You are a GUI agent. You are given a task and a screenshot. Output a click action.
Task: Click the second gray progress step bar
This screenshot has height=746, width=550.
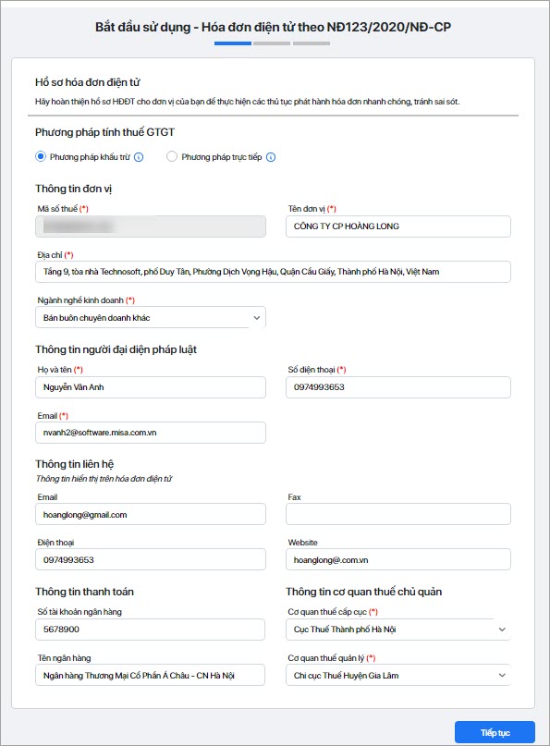272,43
